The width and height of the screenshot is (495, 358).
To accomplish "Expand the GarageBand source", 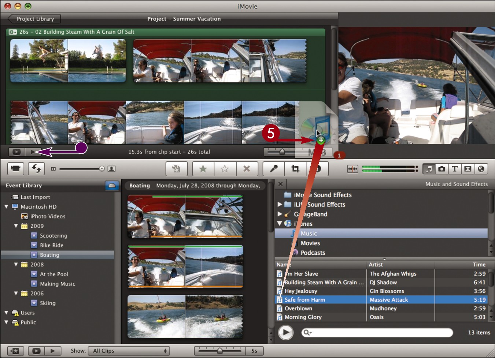I will pos(280,214).
